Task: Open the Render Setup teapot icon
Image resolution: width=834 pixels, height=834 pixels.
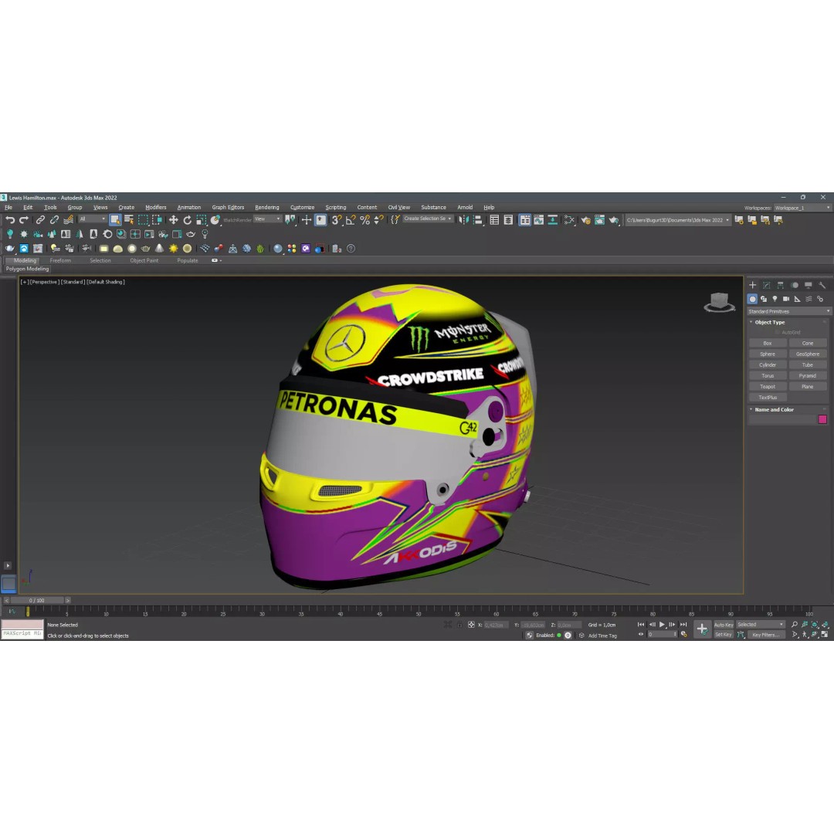Action: pos(585,219)
